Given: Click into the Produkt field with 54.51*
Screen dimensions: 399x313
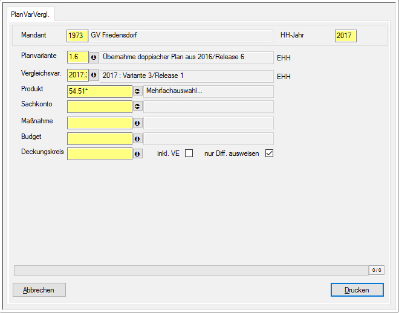Looking at the screenshot, I should 99,91.
